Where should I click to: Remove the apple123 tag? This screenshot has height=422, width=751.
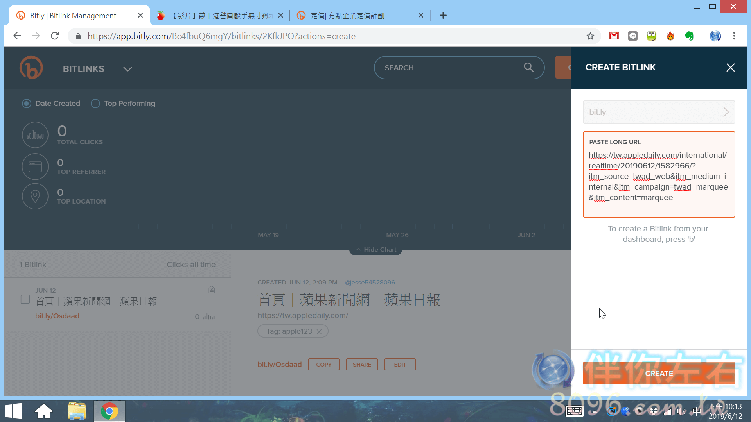(x=319, y=332)
